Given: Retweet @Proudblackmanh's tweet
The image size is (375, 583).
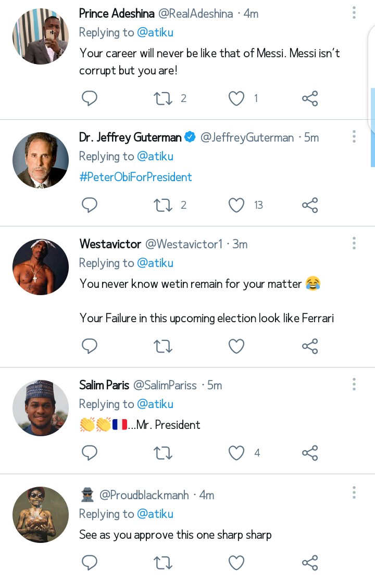Looking at the screenshot, I should [163, 562].
